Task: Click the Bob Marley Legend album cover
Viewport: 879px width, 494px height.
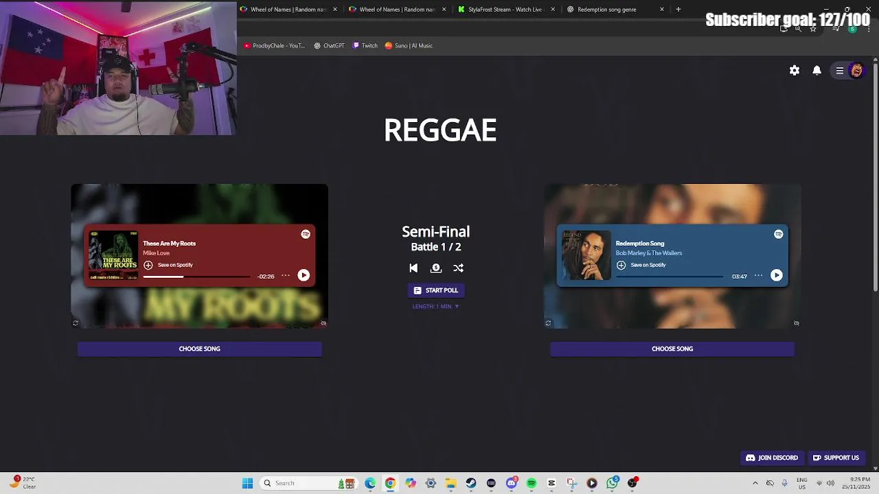Action: click(586, 255)
